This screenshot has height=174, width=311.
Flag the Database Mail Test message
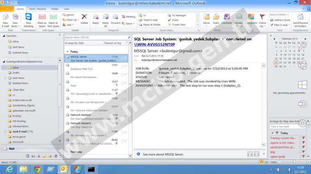[125, 67]
